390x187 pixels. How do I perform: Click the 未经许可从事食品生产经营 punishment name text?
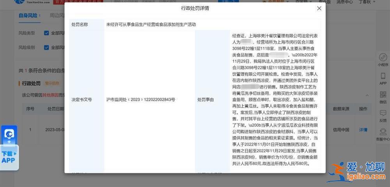coord(151,25)
